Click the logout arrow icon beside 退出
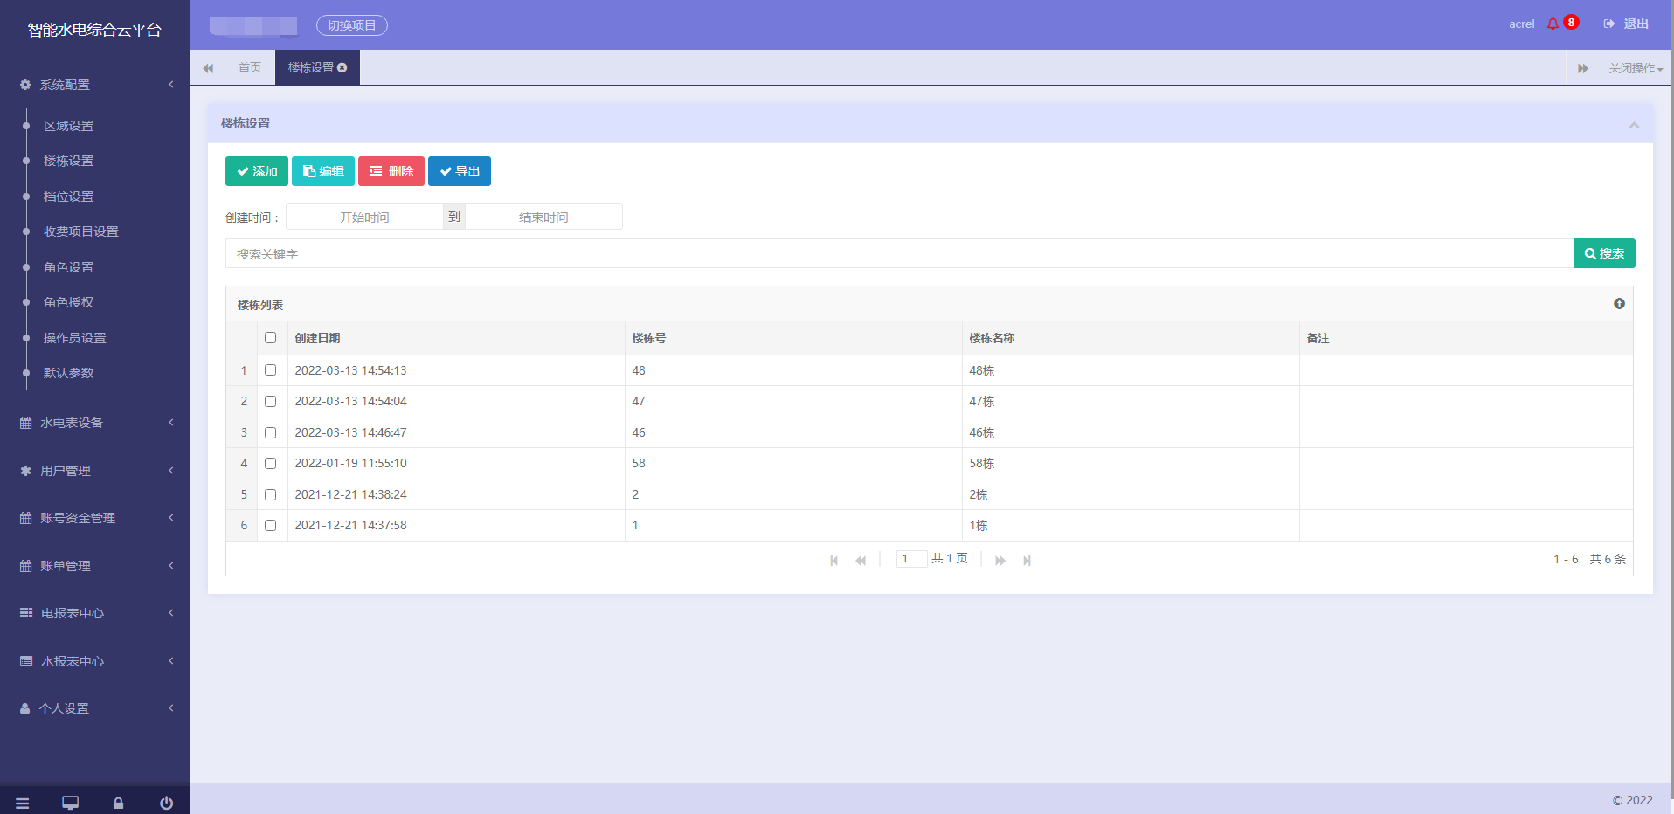This screenshot has width=1674, height=814. tap(1609, 24)
